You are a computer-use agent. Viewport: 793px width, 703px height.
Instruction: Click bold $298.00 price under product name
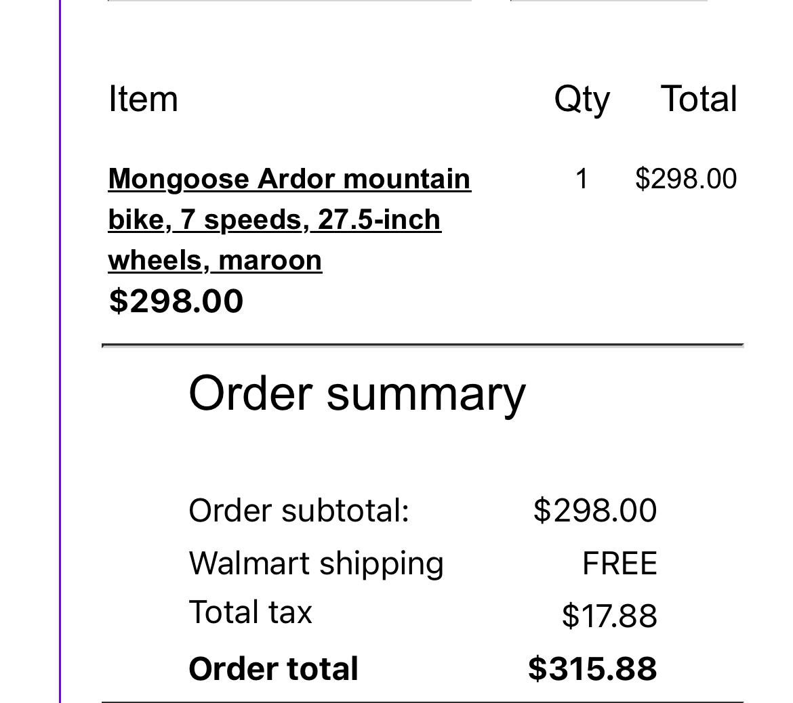(176, 301)
